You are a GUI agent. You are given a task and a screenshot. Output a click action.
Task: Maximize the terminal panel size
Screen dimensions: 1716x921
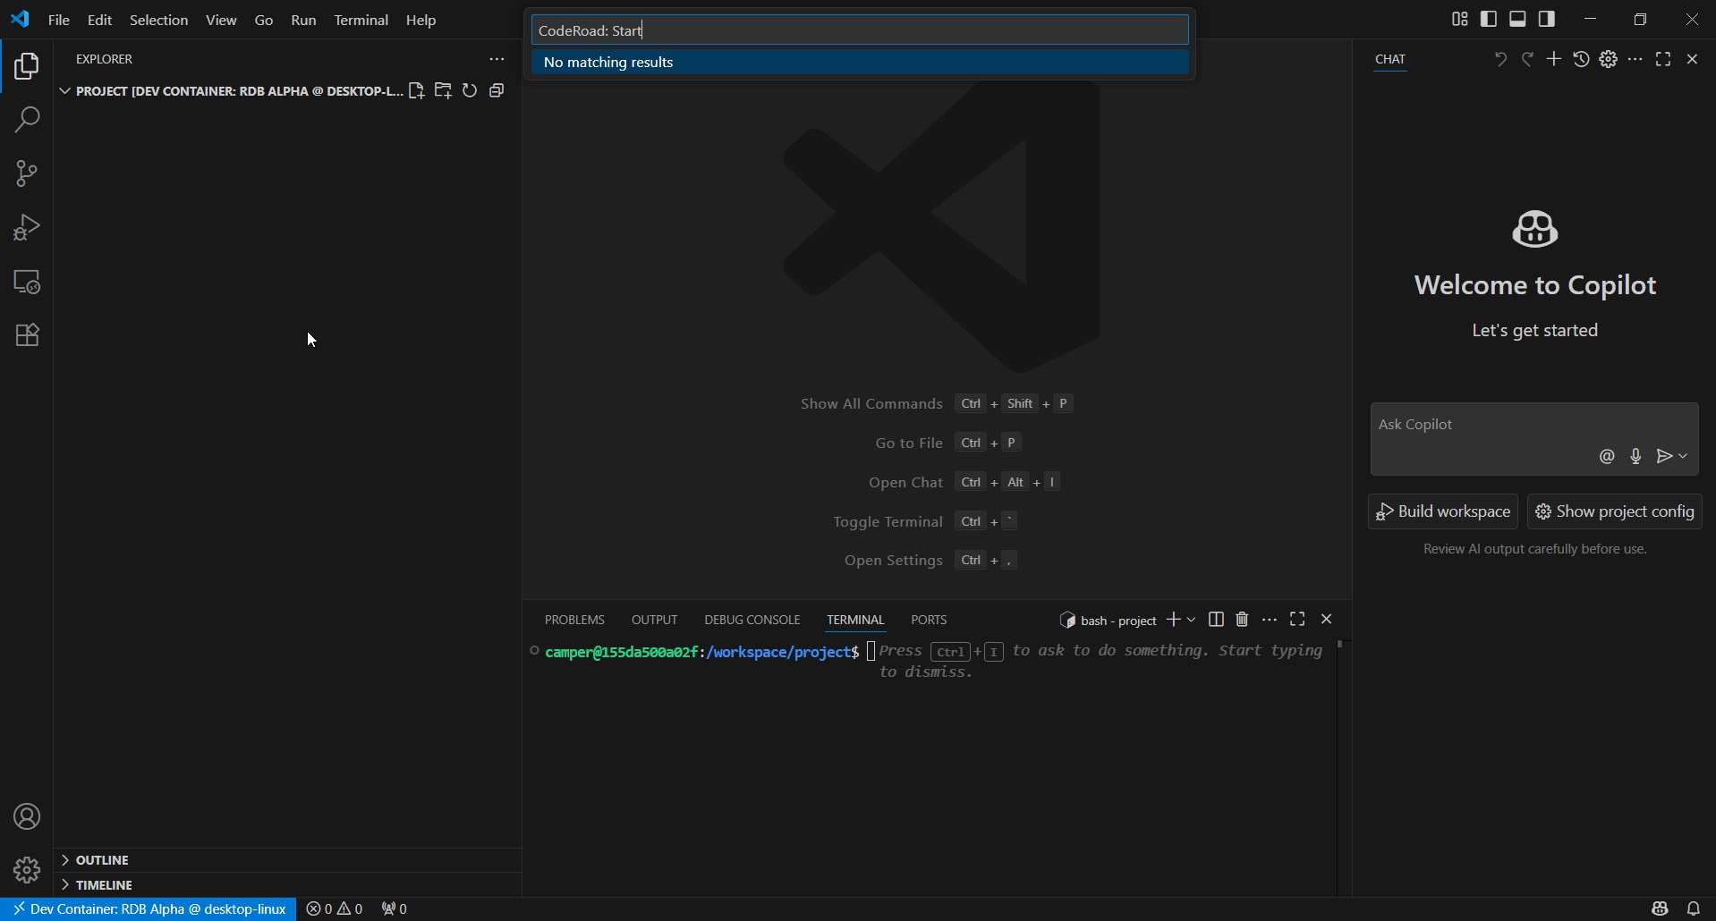point(1297,619)
